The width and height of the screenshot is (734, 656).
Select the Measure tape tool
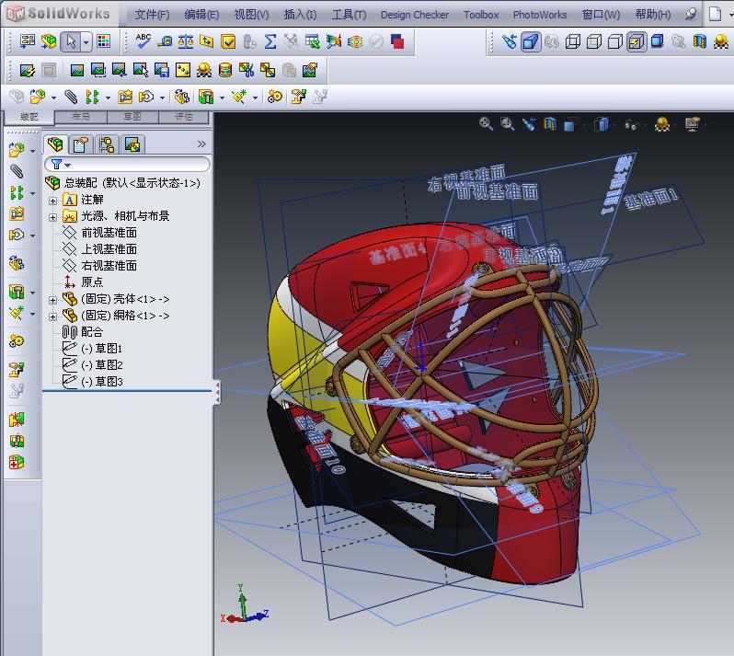[165, 41]
